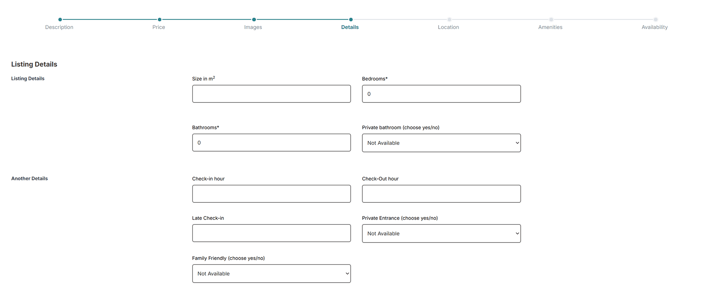Focus the Size in m² field
Image resolution: width=713 pixels, height=293 pixels.
[271, 94]
